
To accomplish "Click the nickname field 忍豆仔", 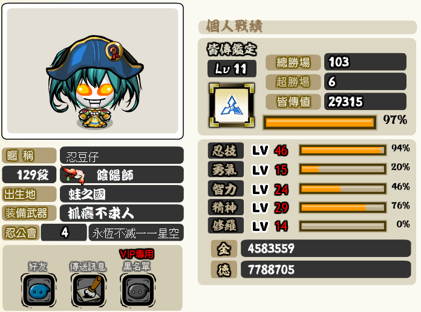I will (122, 155).
